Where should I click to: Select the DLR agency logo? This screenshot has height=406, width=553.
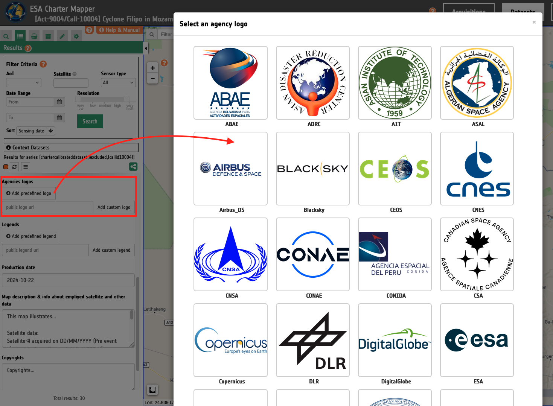pyautogui.click(x=313, y=340)
